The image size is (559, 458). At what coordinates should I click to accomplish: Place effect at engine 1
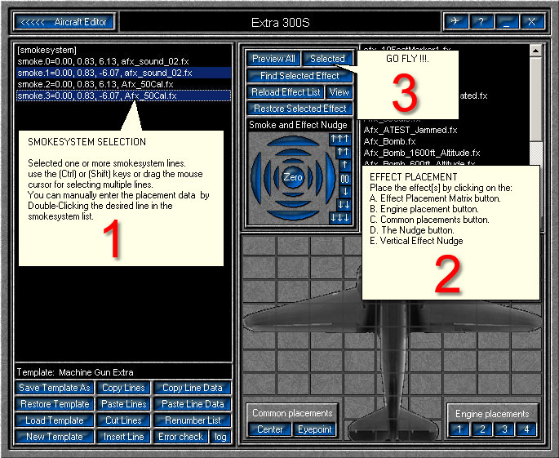[x=459, y=429]
